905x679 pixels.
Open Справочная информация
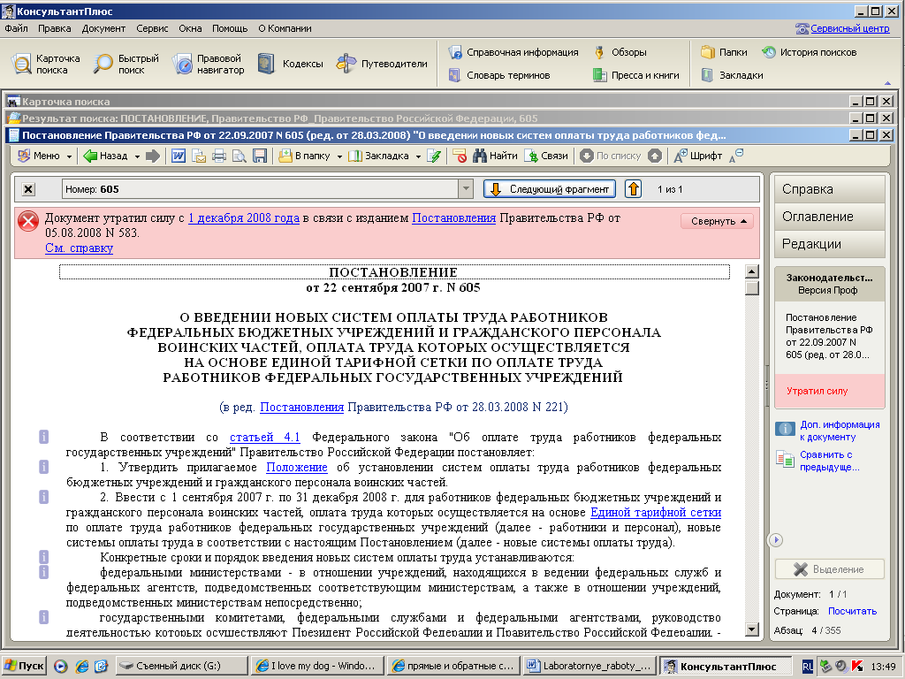513,52
